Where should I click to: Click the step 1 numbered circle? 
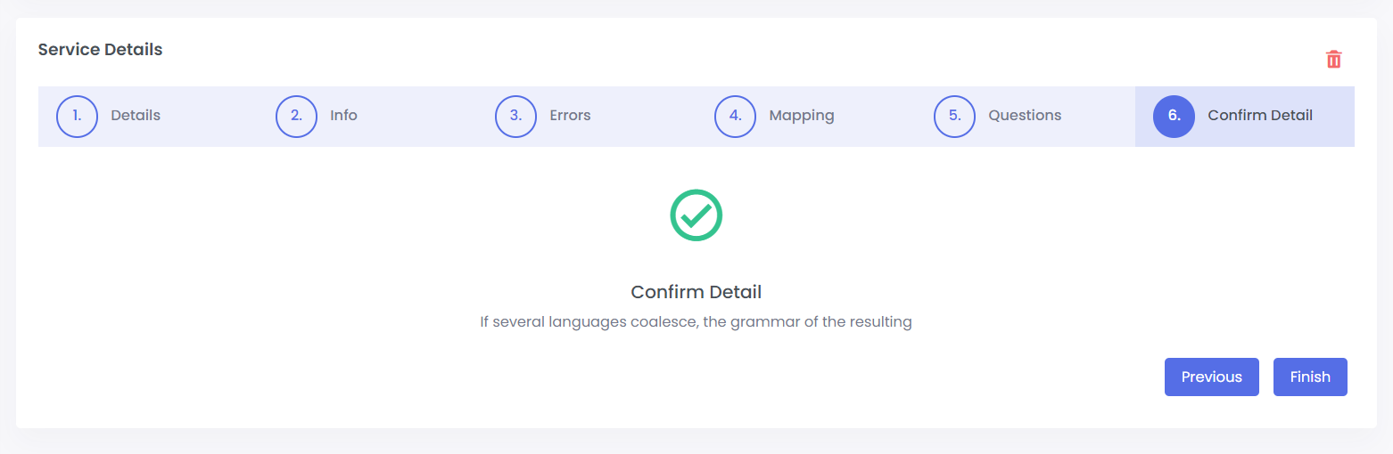pyautogui.click(x=77, y=116)
